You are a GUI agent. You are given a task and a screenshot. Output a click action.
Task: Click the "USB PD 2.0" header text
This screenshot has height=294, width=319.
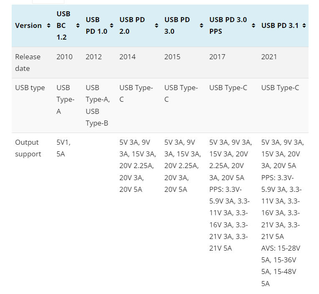pos(132,25)
